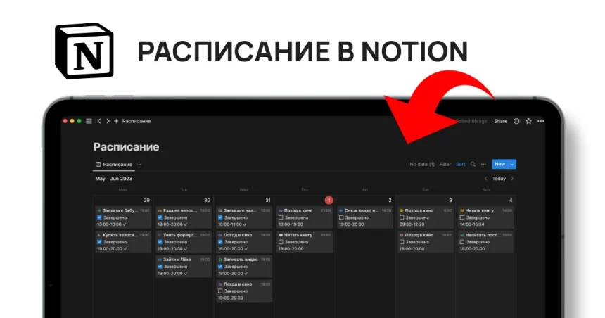
Task: Click the Расписание breadcrumb in the title bar
Action: [x=136, y=121]
